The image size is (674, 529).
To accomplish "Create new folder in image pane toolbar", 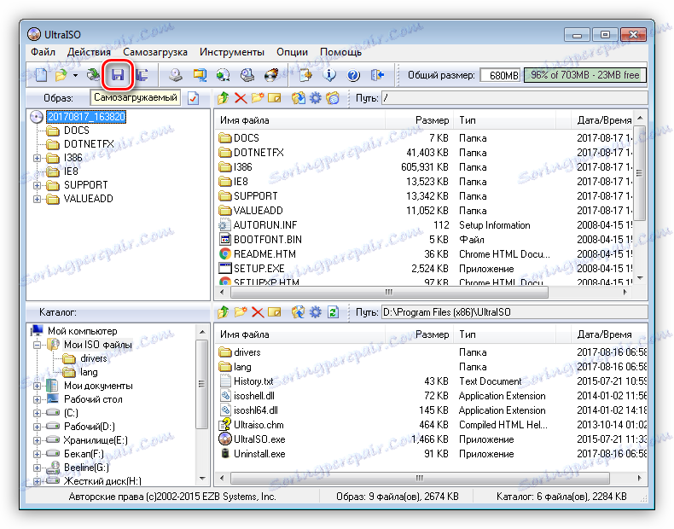I will click(x=258, y=98).
